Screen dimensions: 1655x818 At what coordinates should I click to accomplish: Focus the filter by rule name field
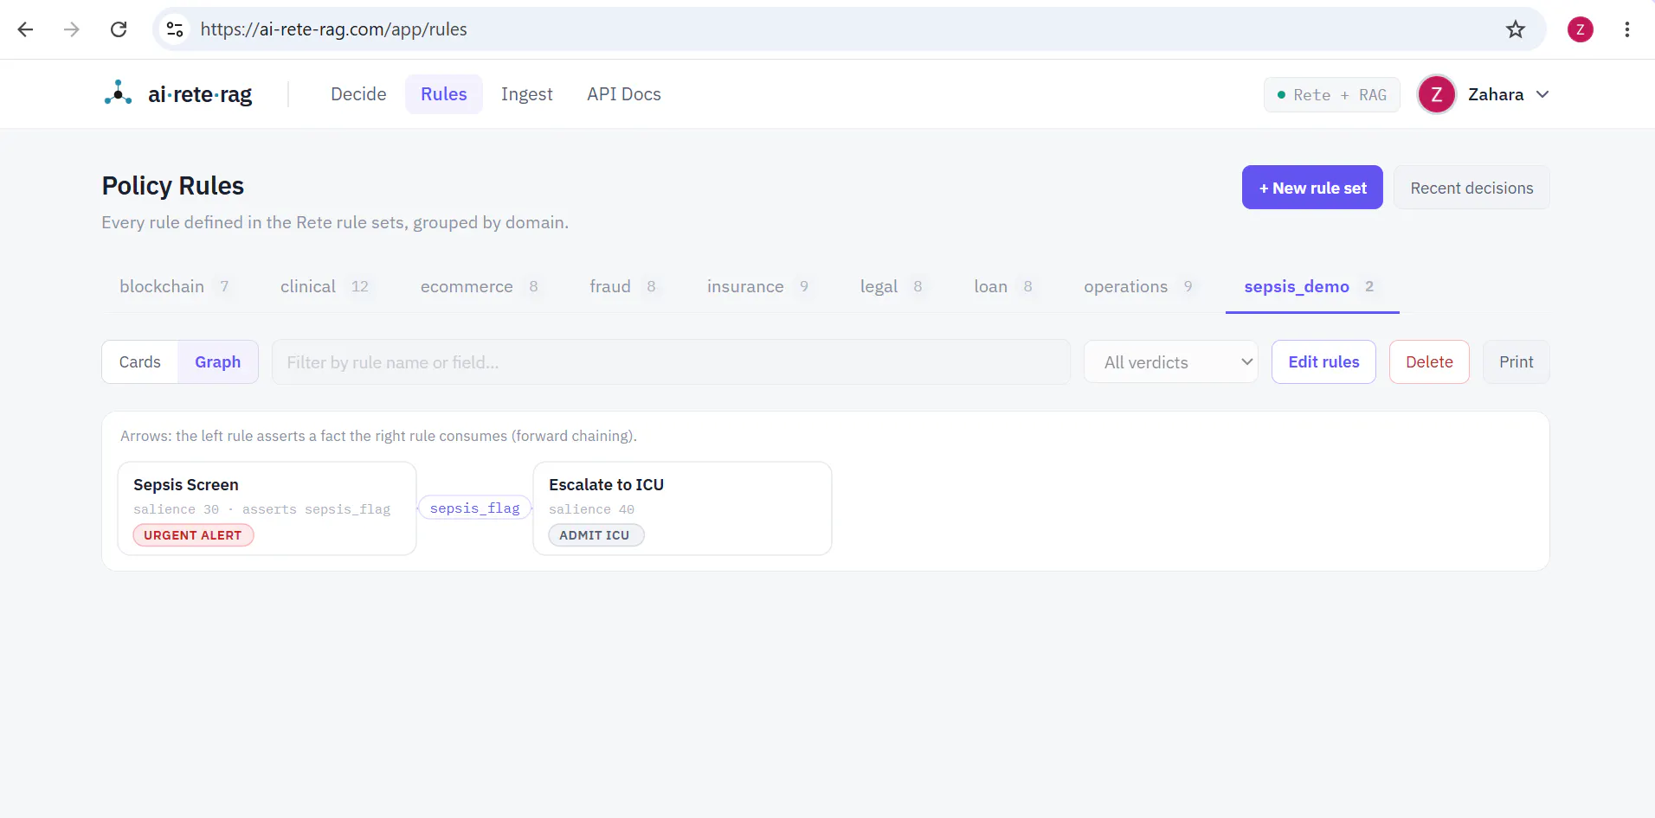(671, 362)
